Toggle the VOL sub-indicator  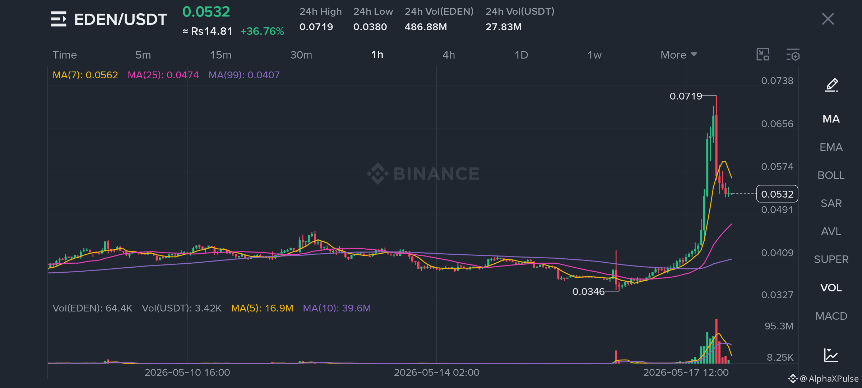point(831,288)
